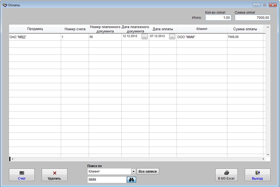Click the Продавец column header
280x187 pixels.
click(35, 29)
